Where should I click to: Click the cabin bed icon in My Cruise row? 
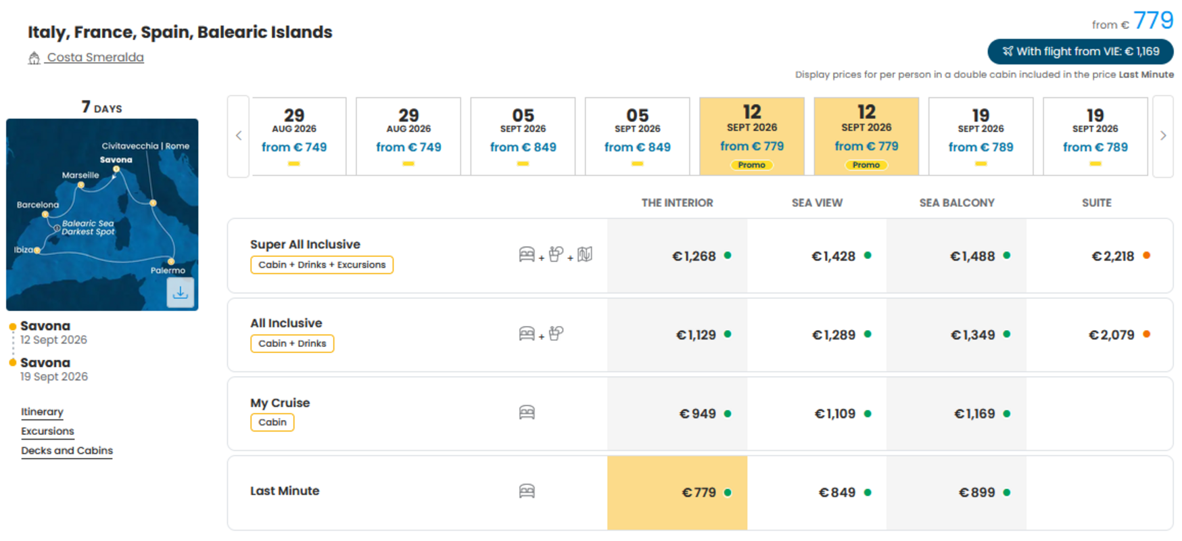527,413
